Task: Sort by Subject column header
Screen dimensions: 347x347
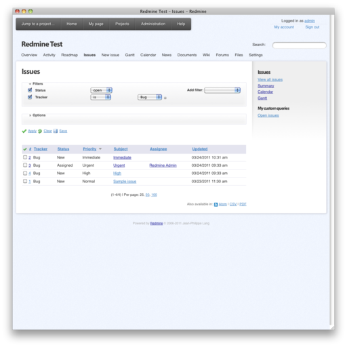Action: click(x=121, y=149)
